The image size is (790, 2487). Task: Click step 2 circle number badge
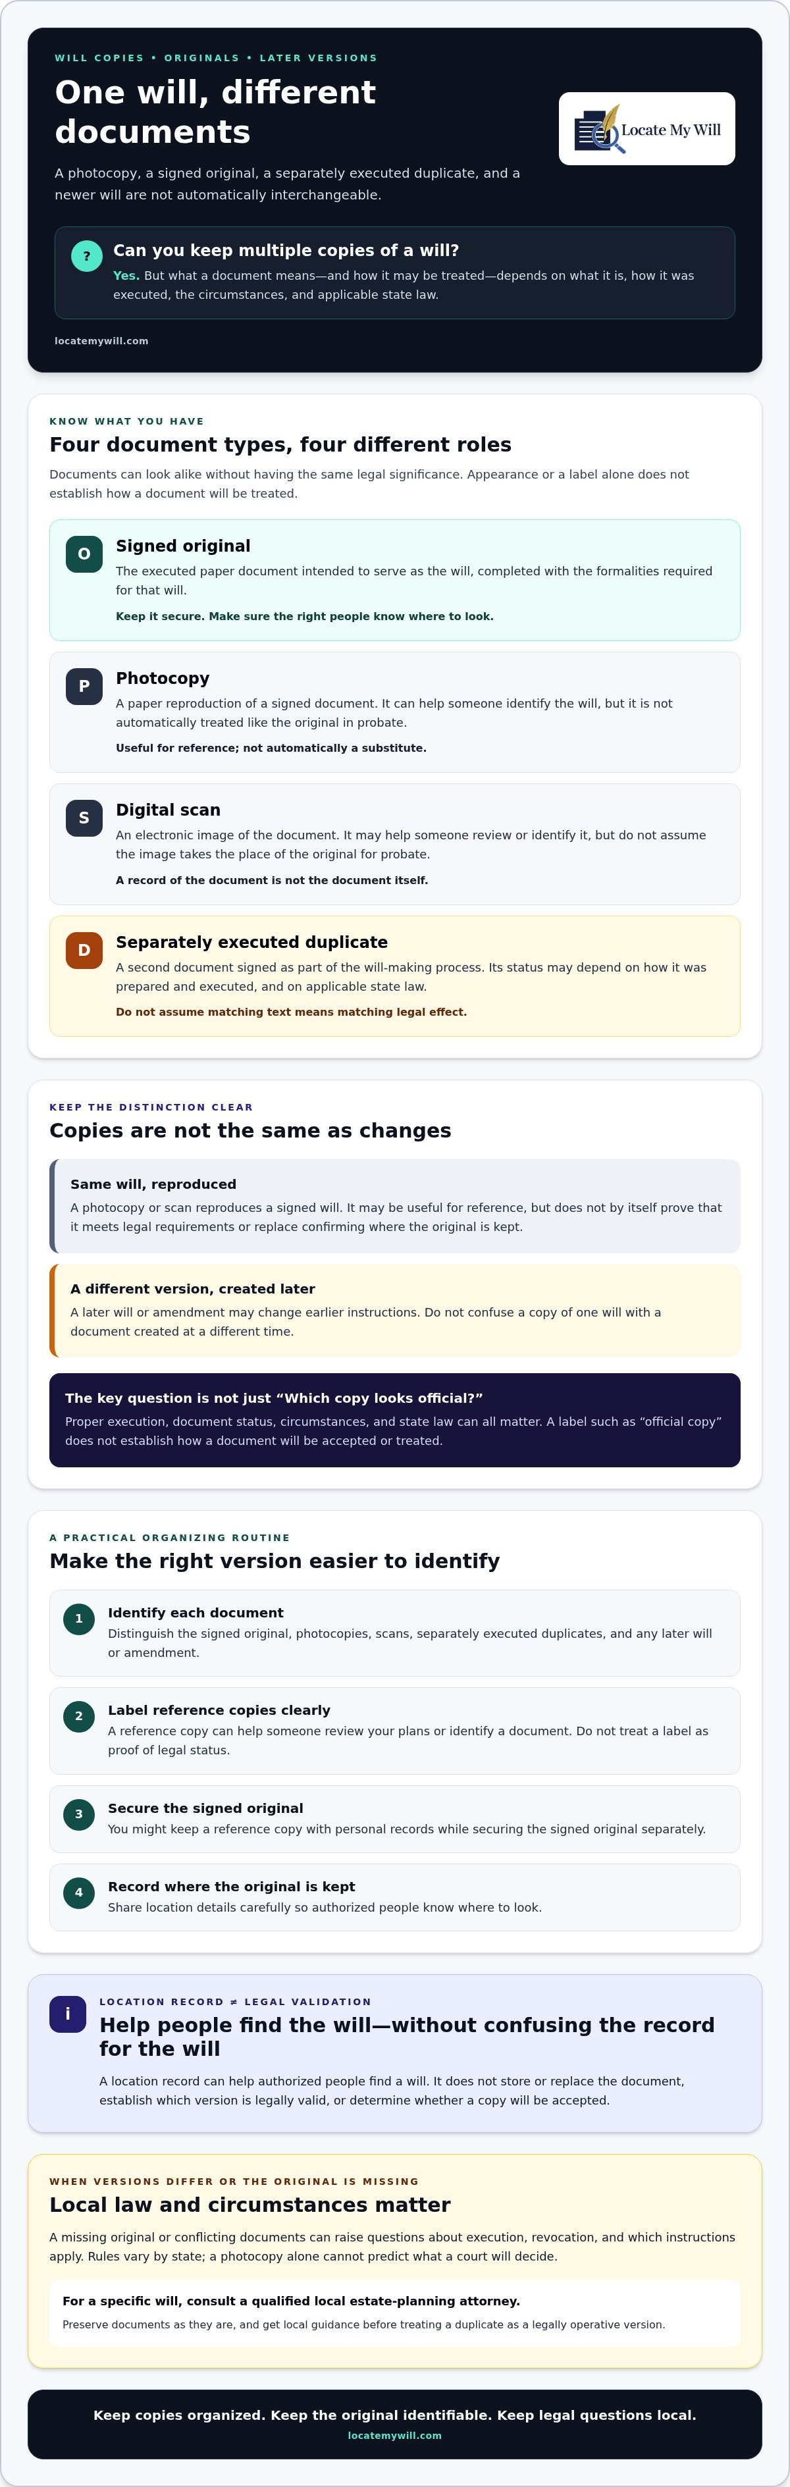point(79,1717)
